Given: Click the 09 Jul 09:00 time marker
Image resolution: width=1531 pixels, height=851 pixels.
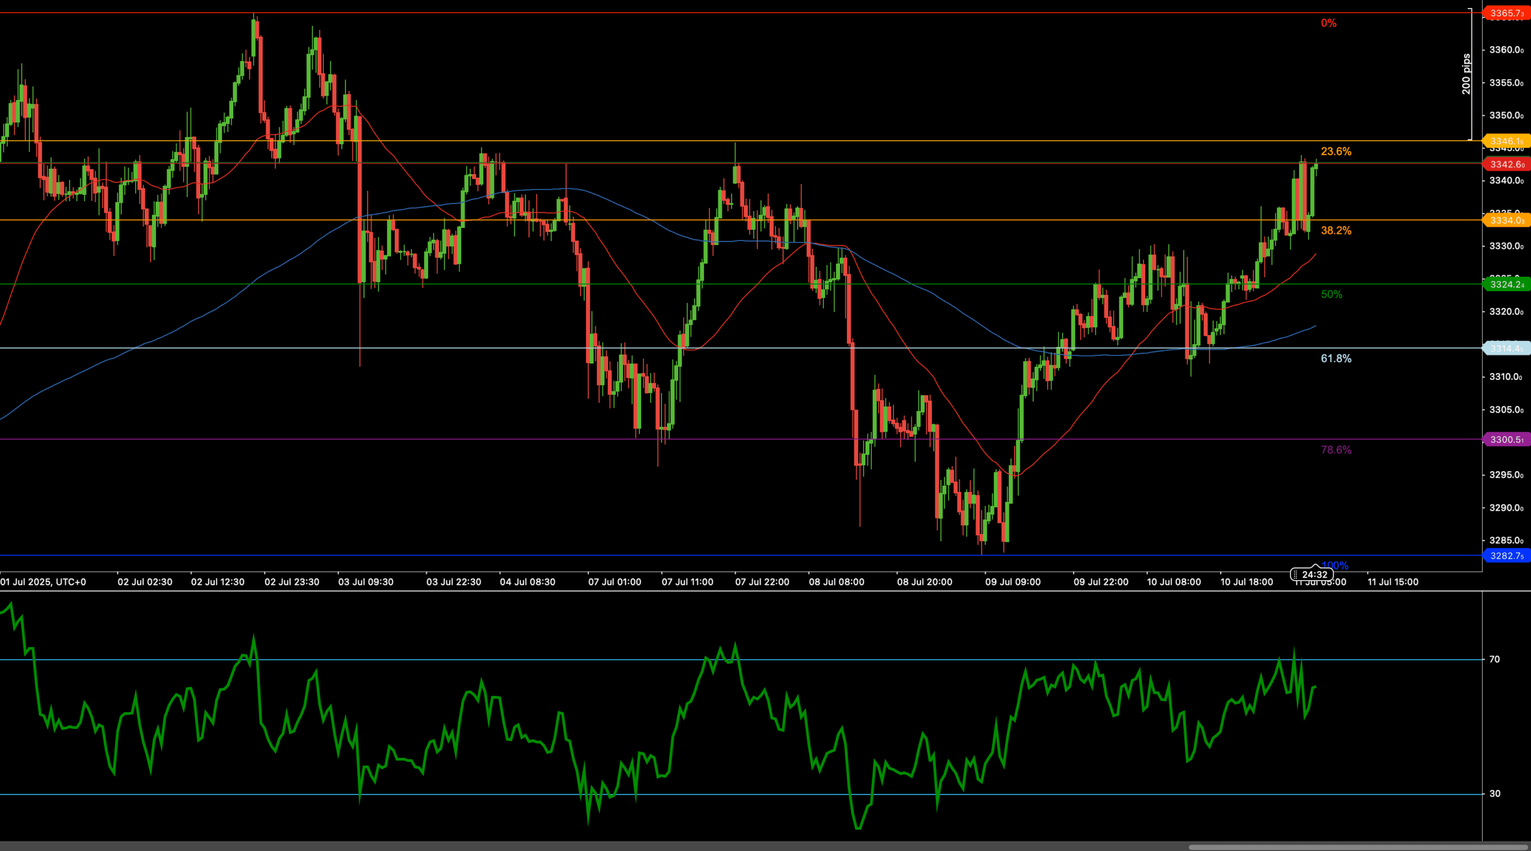Looking at the screenshot, I should pyautogui.click(x=1012, y=582).
